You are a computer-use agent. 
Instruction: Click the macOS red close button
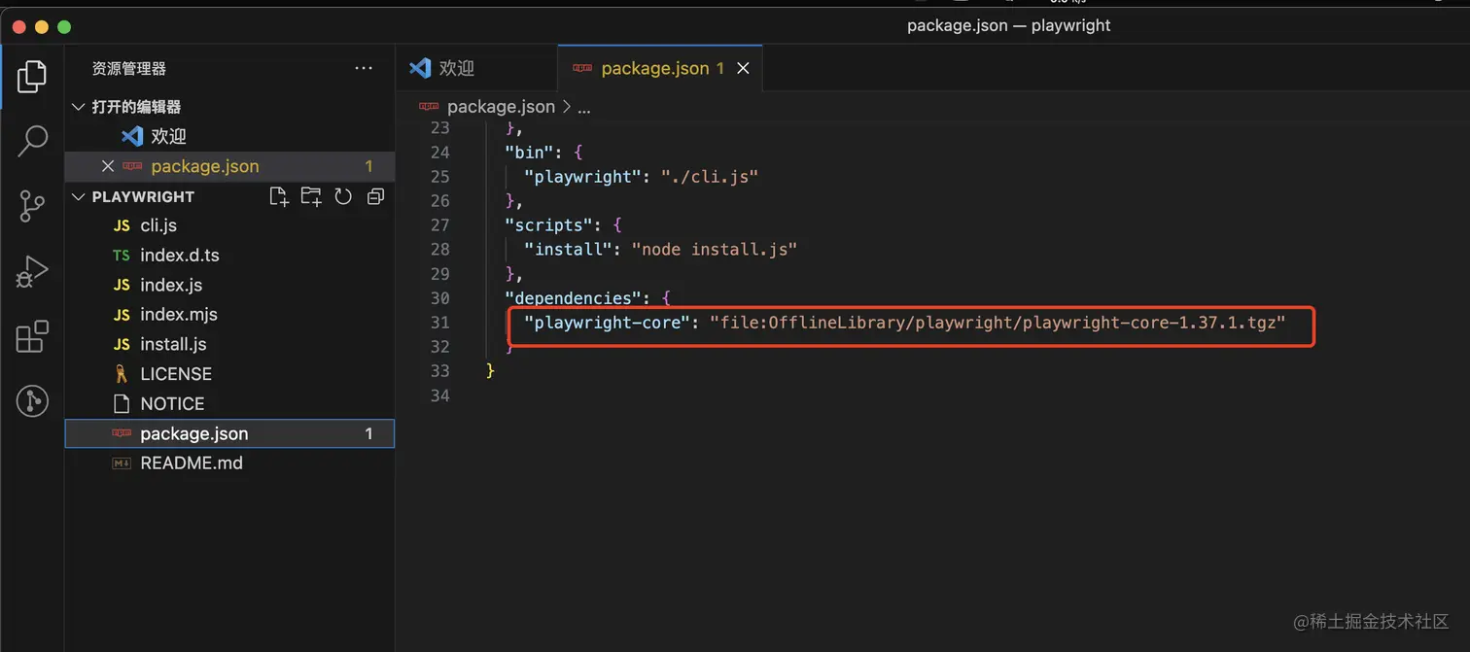tap(18, 27)
